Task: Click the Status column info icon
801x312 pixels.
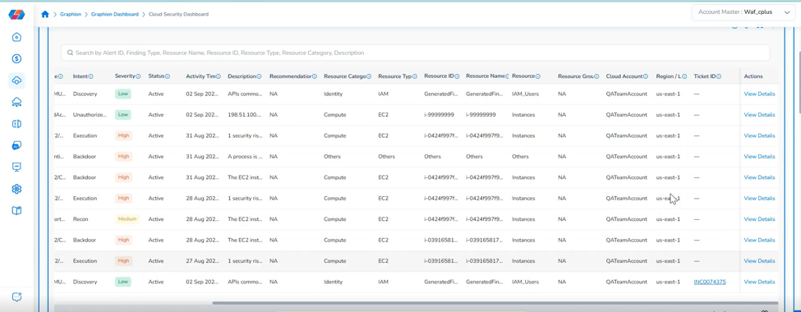Action: click(x=167, y=76)
